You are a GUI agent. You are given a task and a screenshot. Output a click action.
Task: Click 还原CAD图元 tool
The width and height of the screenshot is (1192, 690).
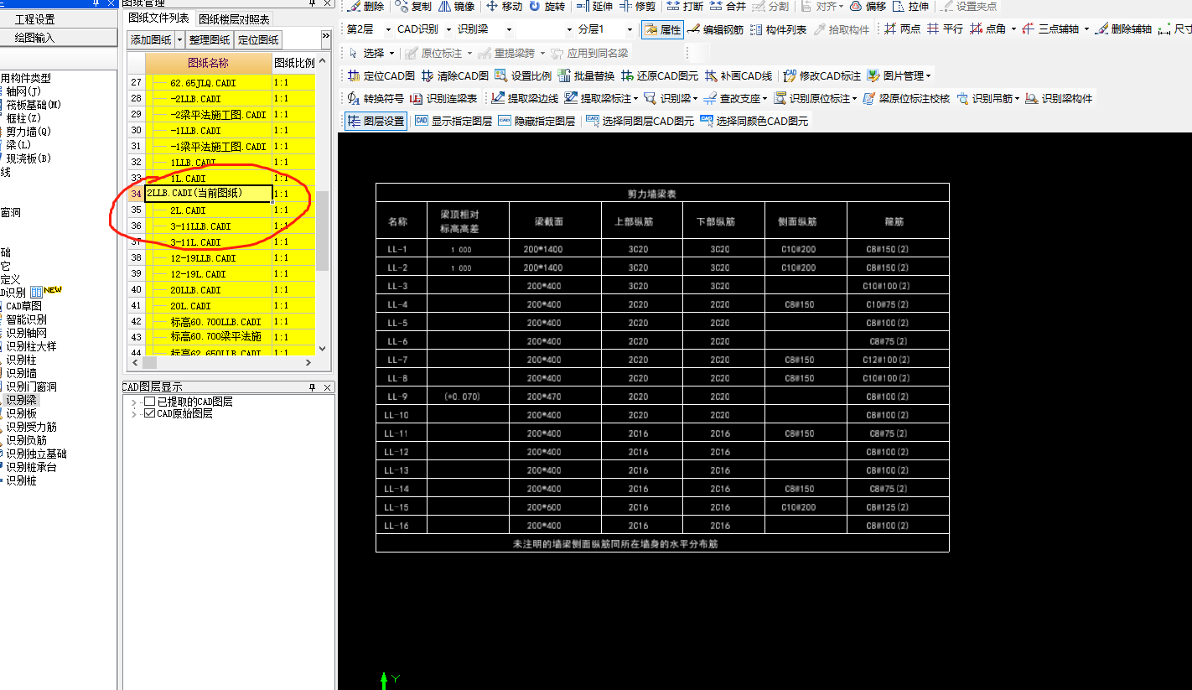point(660,75)
